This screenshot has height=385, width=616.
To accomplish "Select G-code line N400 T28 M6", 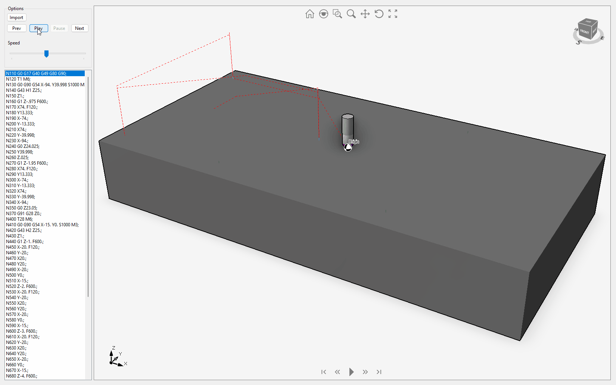I will click(19, 219).
